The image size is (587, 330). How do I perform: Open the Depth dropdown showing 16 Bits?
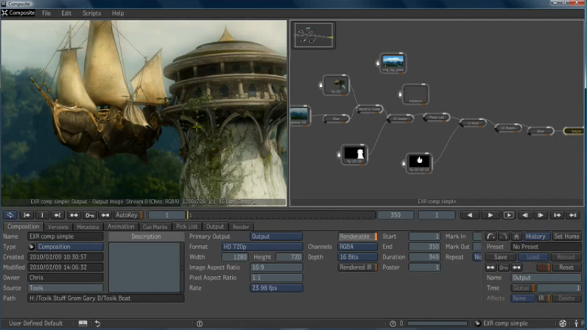(357, 257)
